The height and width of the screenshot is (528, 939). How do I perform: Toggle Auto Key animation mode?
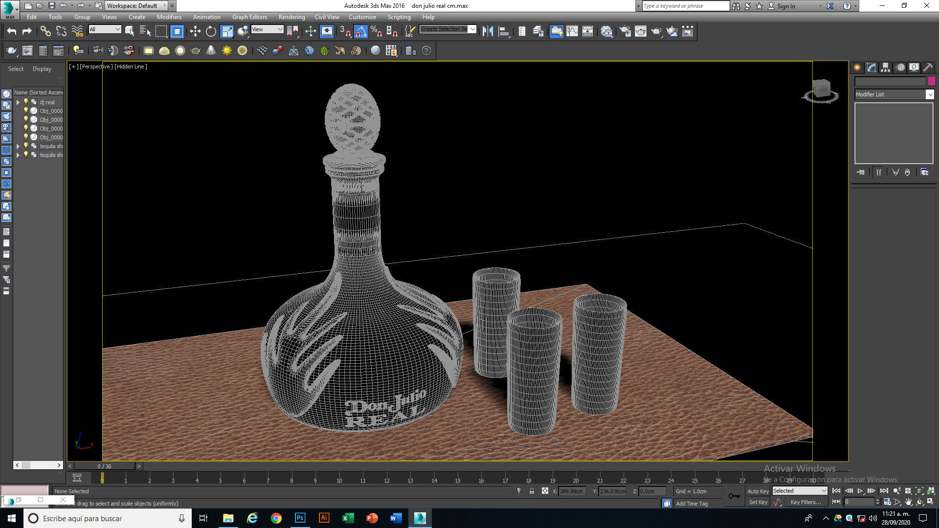click(758, 491)
